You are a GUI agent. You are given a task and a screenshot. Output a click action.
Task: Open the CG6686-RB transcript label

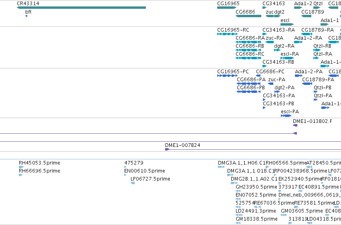point(250,46)
